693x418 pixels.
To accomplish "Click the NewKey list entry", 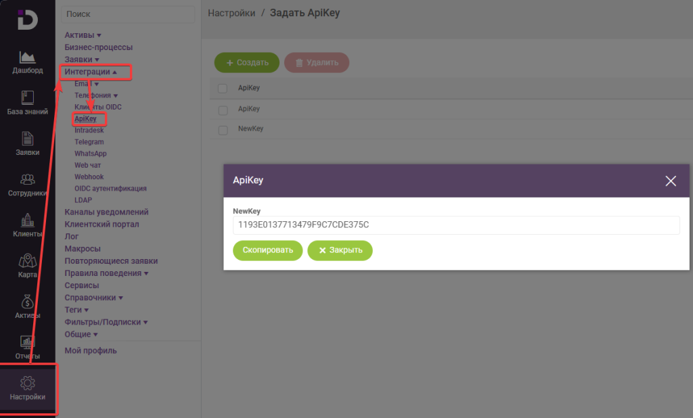I will point(250,129).
